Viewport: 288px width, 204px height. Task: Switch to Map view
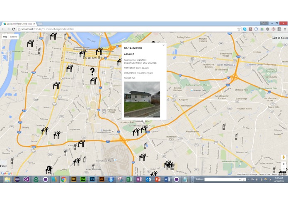pos(5,37)
